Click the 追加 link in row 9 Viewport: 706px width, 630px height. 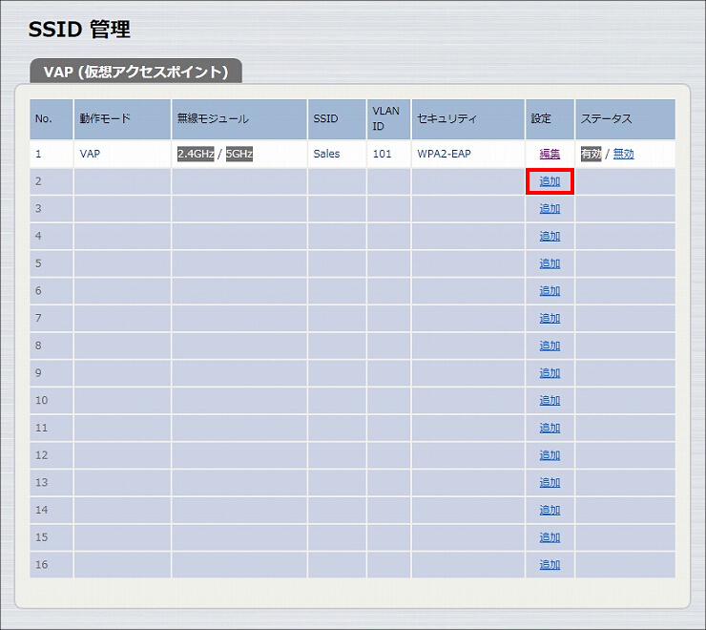tap(550, 373)
